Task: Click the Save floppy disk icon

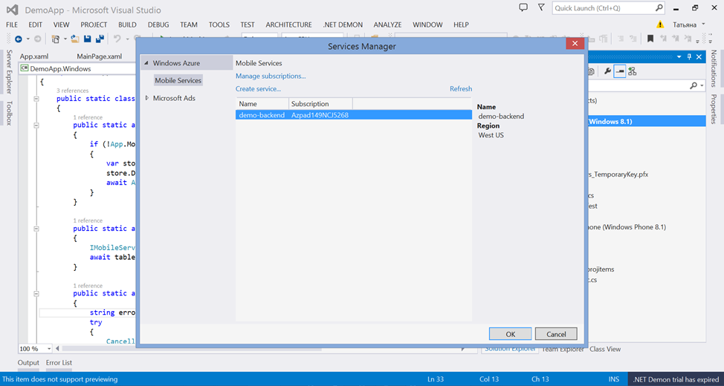Action: point(87,39)
